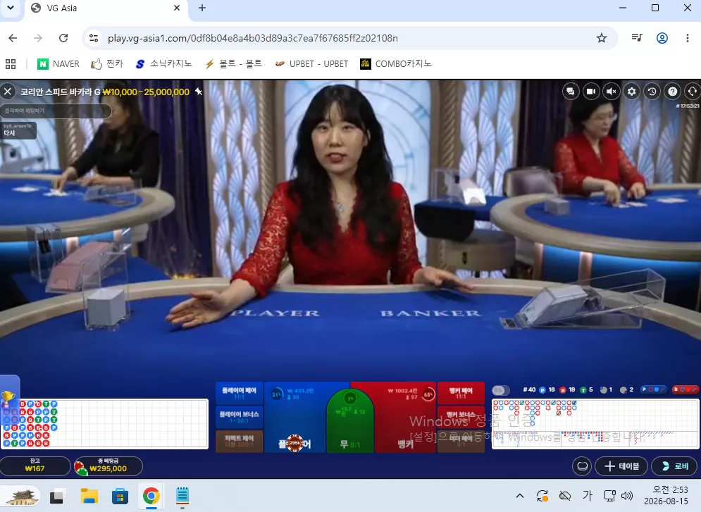This screenshot has height=512, width=701.
Task: Pin the table with the pushpin icon
Action: (x=199, y=92)
